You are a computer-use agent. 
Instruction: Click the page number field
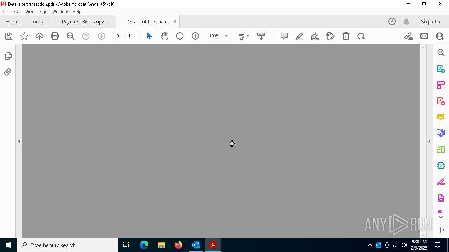coord(118,36)
